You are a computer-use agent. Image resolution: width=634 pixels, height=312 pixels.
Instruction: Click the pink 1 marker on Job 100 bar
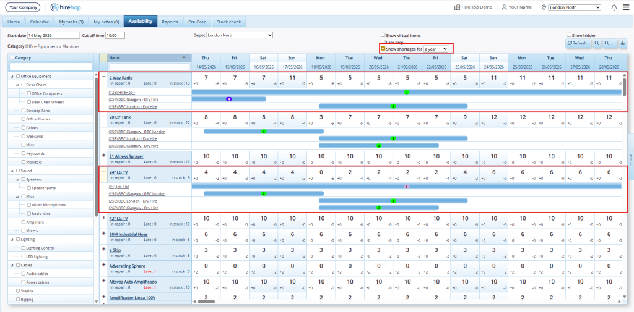(407, 187)
